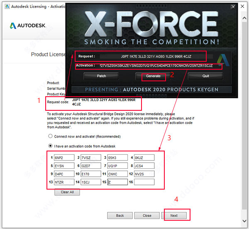249x229 pixels.
Task: Click Next to continue activation
Action: 174,215
